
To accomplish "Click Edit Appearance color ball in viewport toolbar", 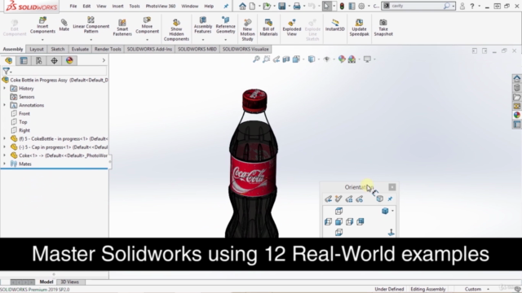I will pyautogui.click(x=342, y=59).
